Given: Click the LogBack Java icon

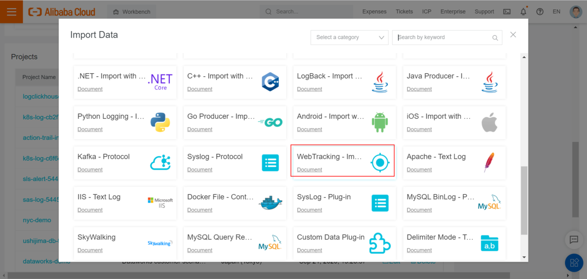Looking at the screenshot, I should pos(380,82).
